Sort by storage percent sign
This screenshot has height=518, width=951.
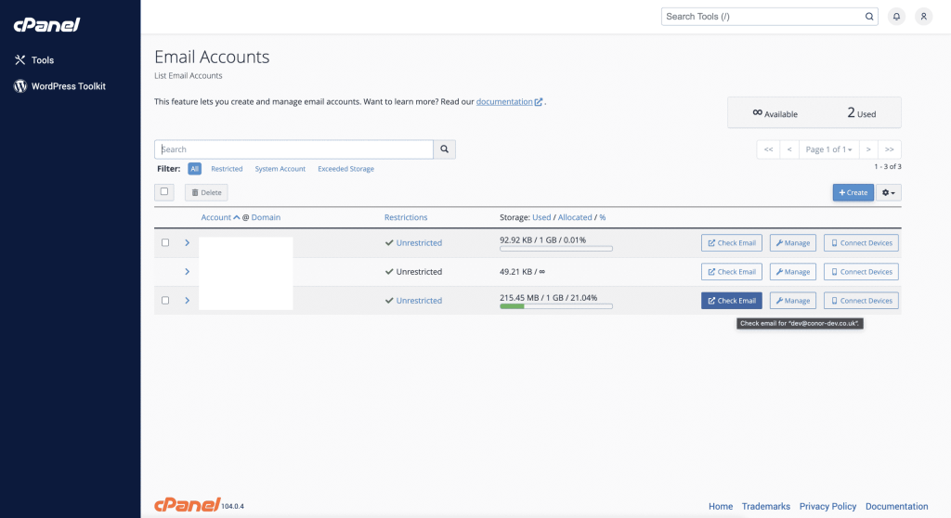[602, 217]
